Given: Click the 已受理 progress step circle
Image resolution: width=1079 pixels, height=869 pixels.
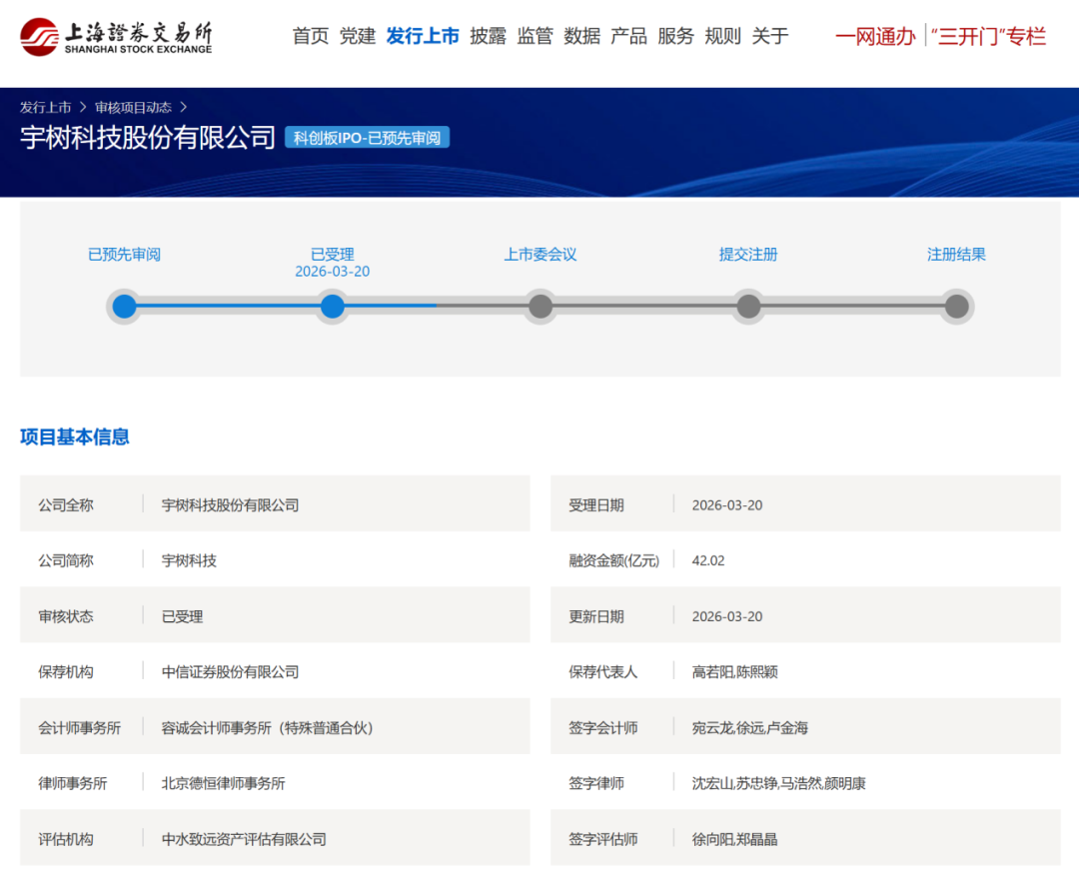Looking at the screenshot, I should click(333, 306).
